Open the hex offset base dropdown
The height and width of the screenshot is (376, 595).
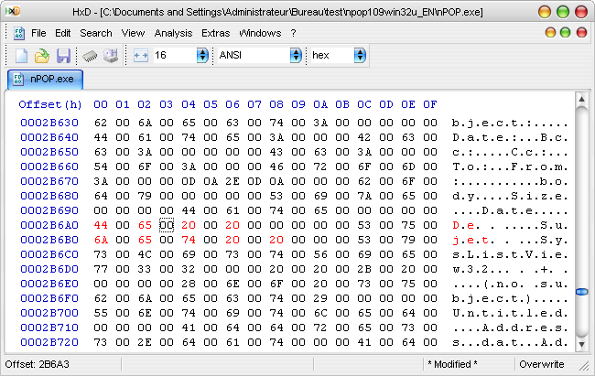coord(360,56)
